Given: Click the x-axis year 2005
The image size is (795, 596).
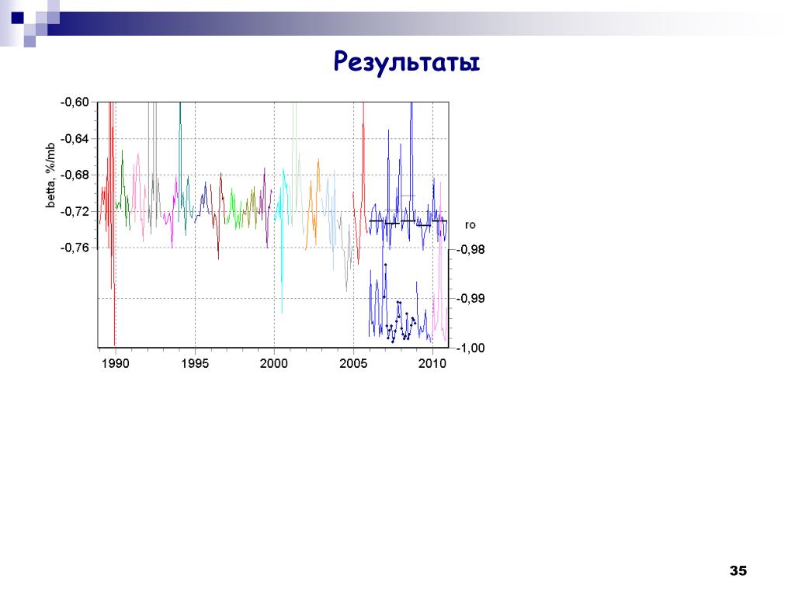Looking at the screenshot, I should [x=353, y=363].
